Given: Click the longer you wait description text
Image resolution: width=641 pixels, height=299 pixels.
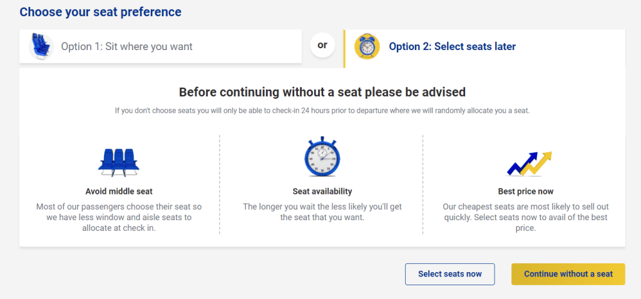Looking at the screenshot, I should (322, 212).
